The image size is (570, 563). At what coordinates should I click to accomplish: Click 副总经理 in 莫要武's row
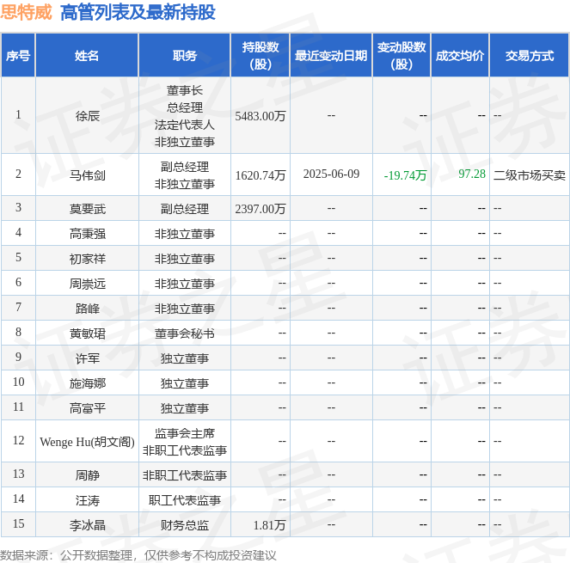pyautogui.click(x=185, y=209)
